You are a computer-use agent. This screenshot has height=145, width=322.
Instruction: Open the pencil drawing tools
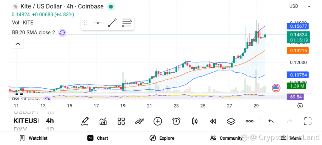click(85, 121)
